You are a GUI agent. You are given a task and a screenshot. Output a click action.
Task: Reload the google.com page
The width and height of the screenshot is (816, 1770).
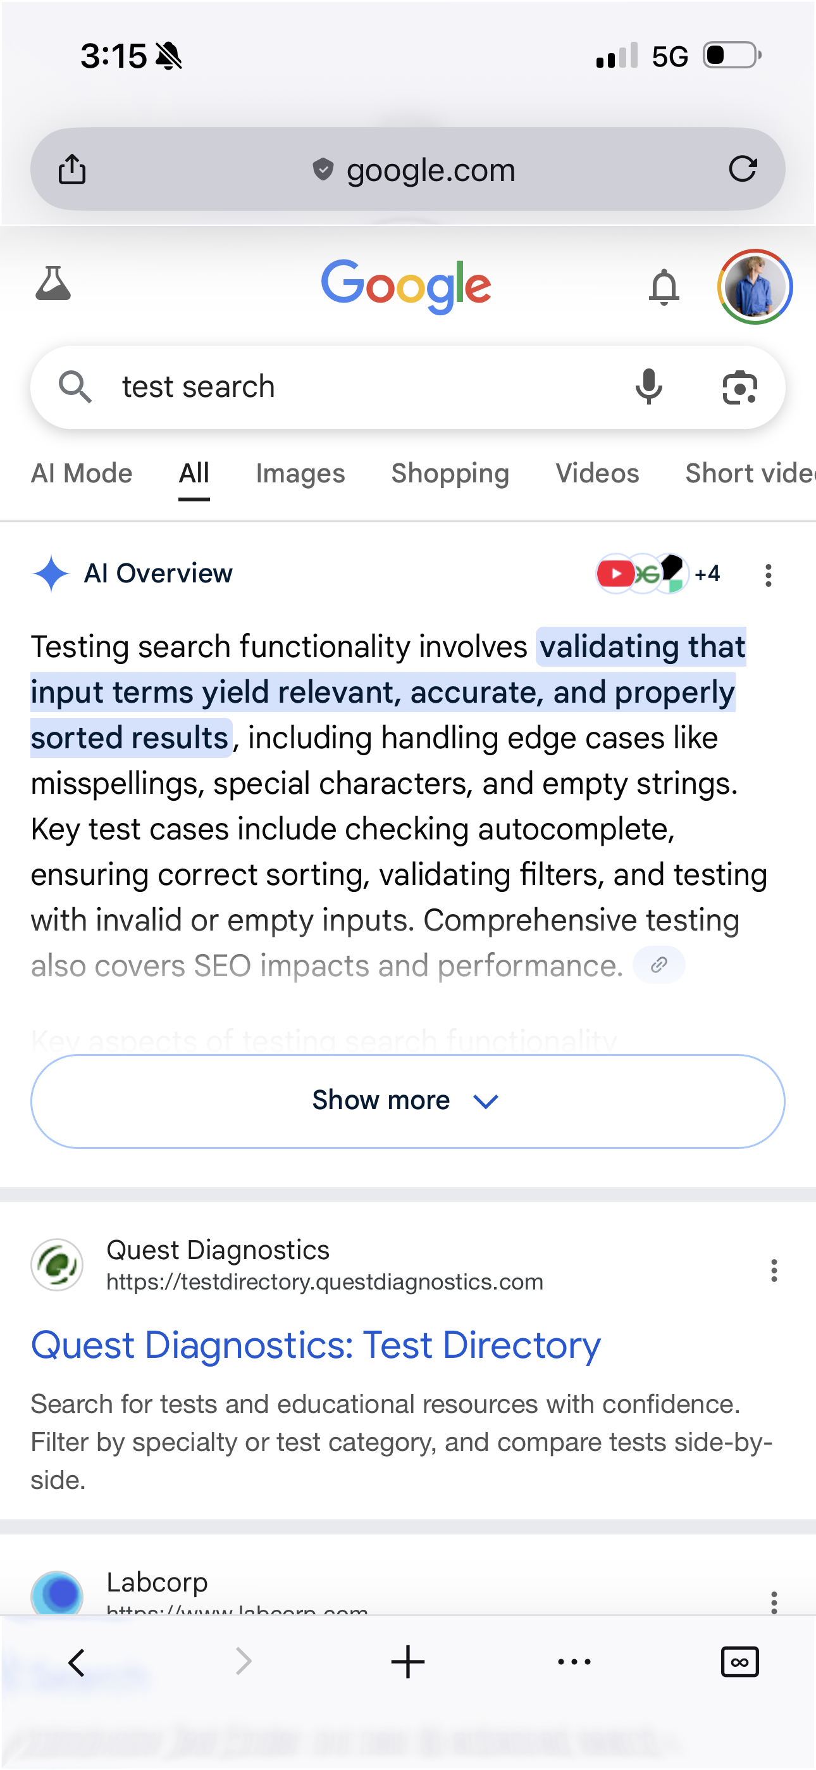click(742, 169)
